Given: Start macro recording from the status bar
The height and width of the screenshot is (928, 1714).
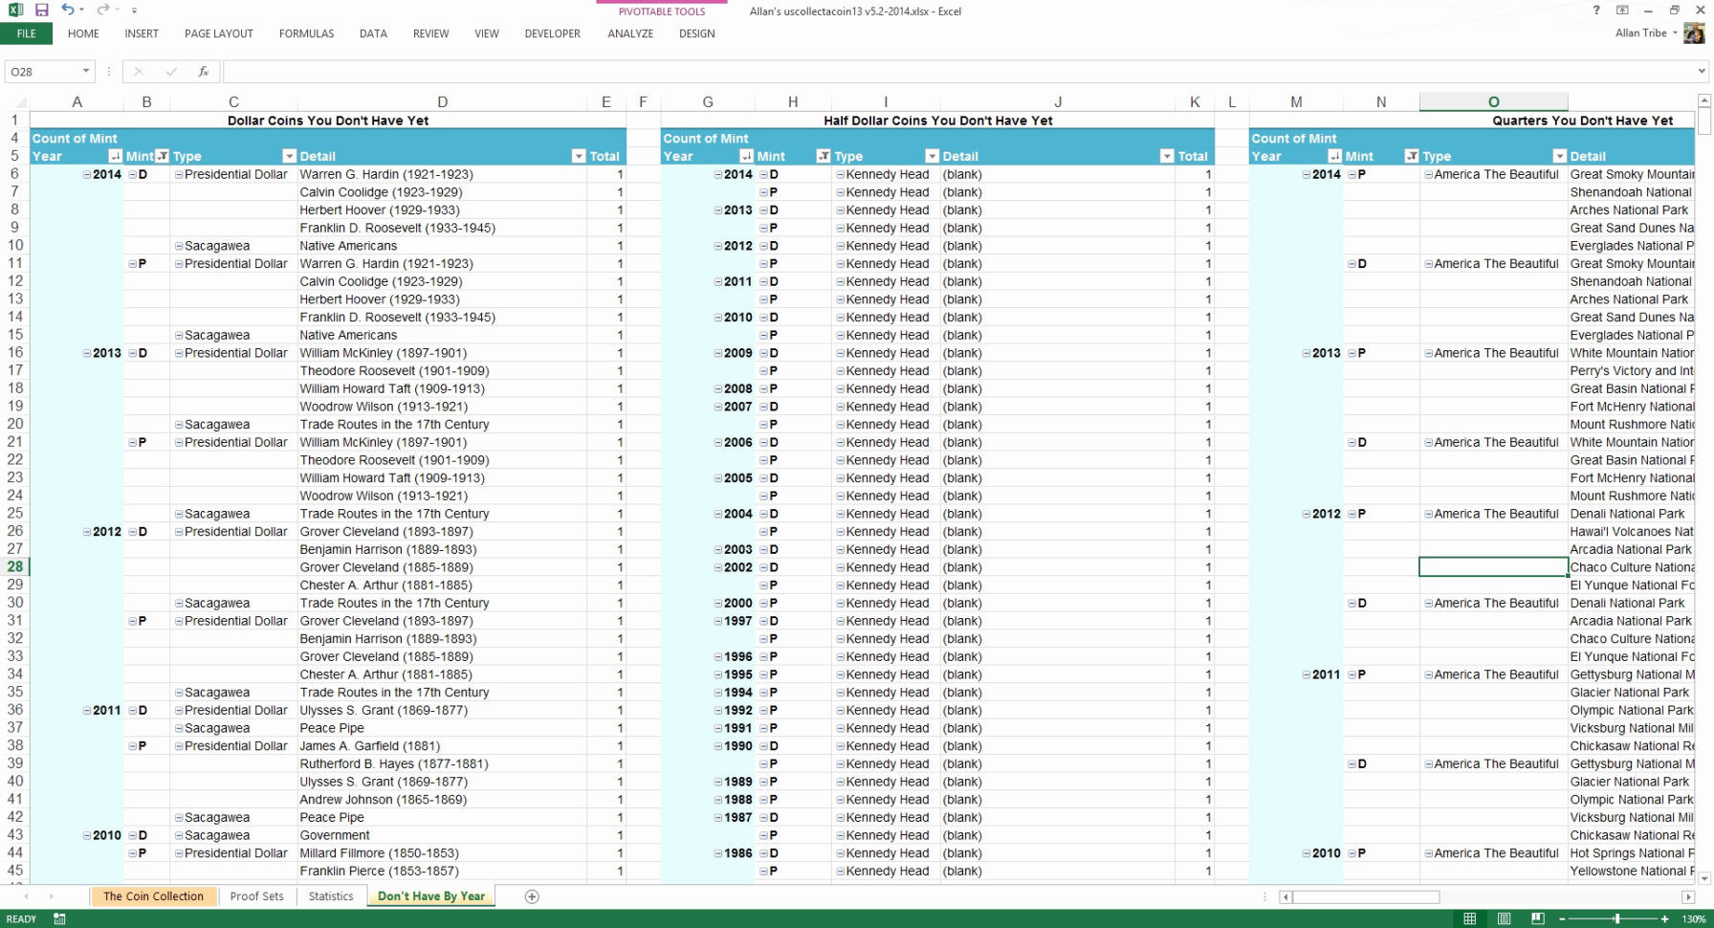Looking at the screenshot, I should (x=58, y=918).
